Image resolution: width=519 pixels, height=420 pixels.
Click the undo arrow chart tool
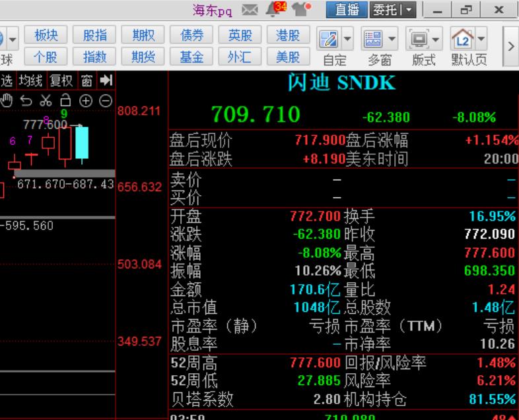pos(26,100)
